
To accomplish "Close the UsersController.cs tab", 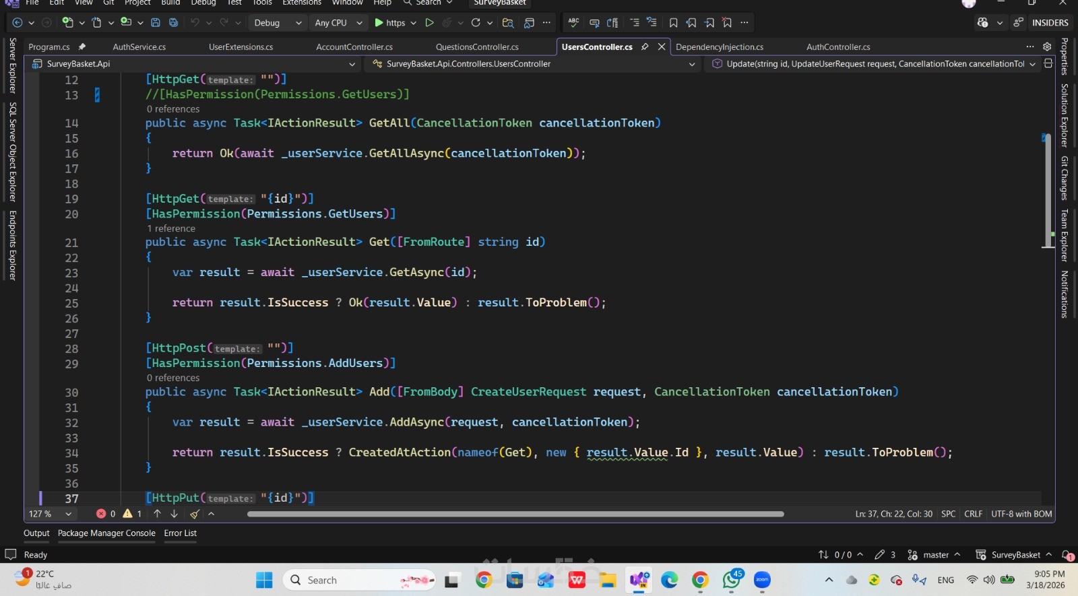I will (x=662, y=47).
